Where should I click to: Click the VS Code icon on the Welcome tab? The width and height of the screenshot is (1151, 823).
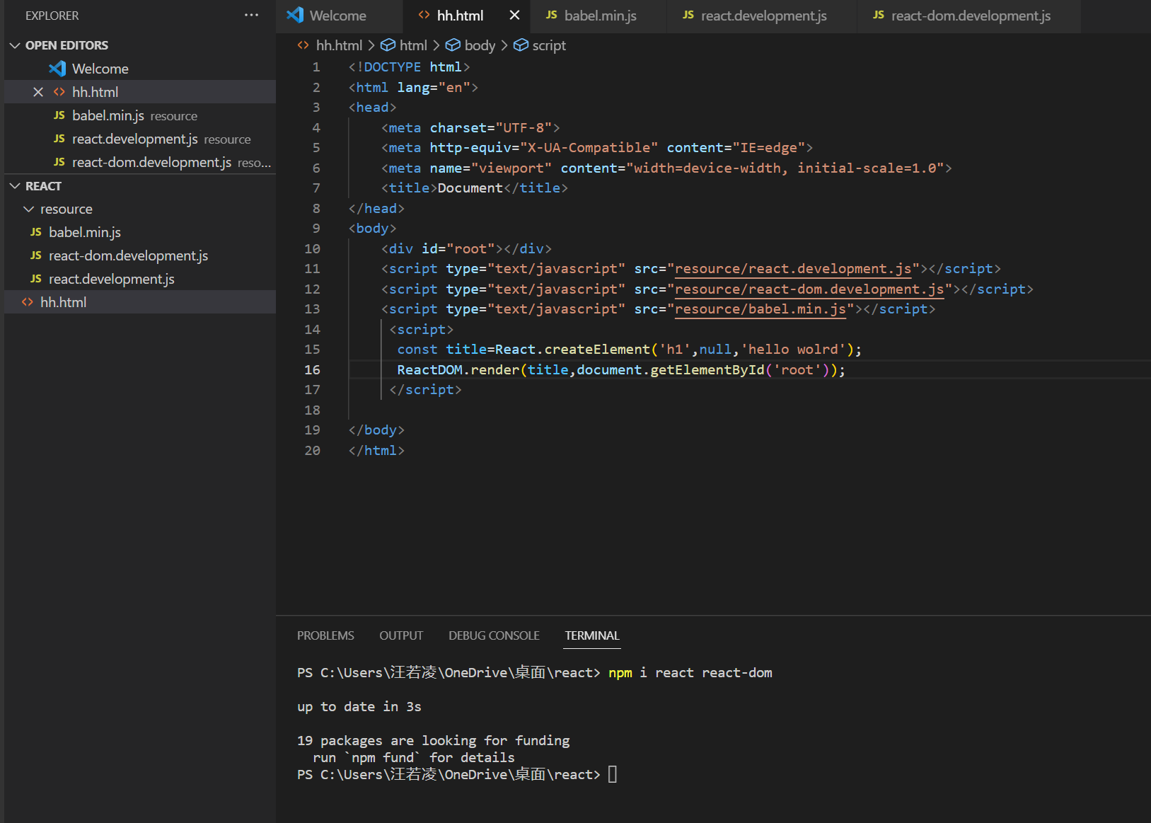click(295, 15)
